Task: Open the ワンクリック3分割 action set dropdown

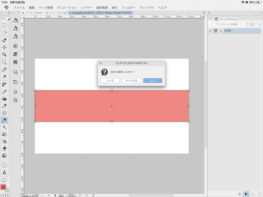Action: (248, 24)
